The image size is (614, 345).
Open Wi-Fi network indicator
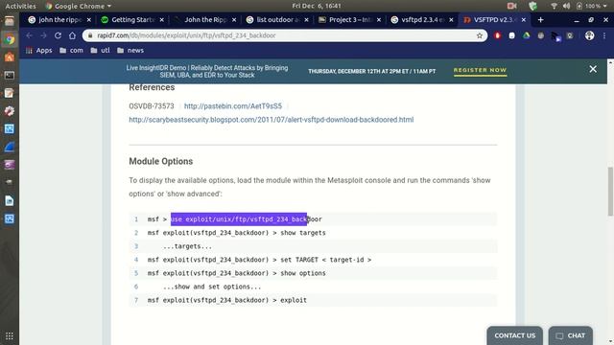(x=554, y=6)
